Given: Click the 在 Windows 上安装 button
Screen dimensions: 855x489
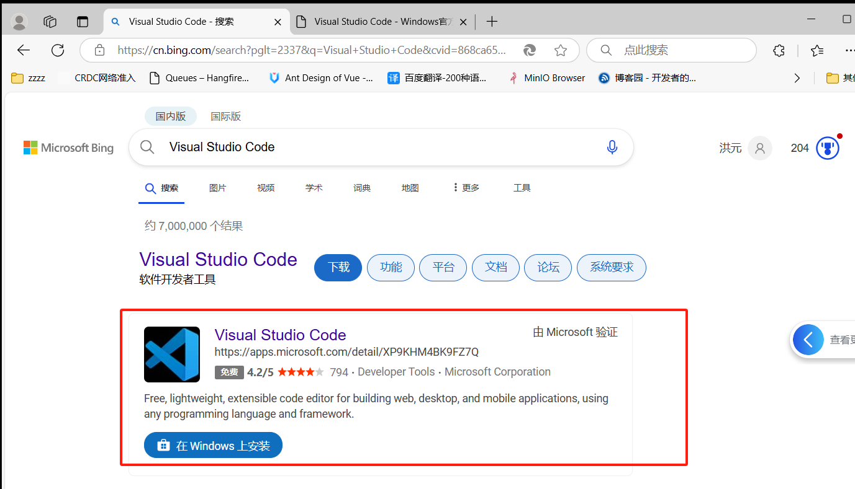Looking at the screenshot, I should click(x=213, y=446).
